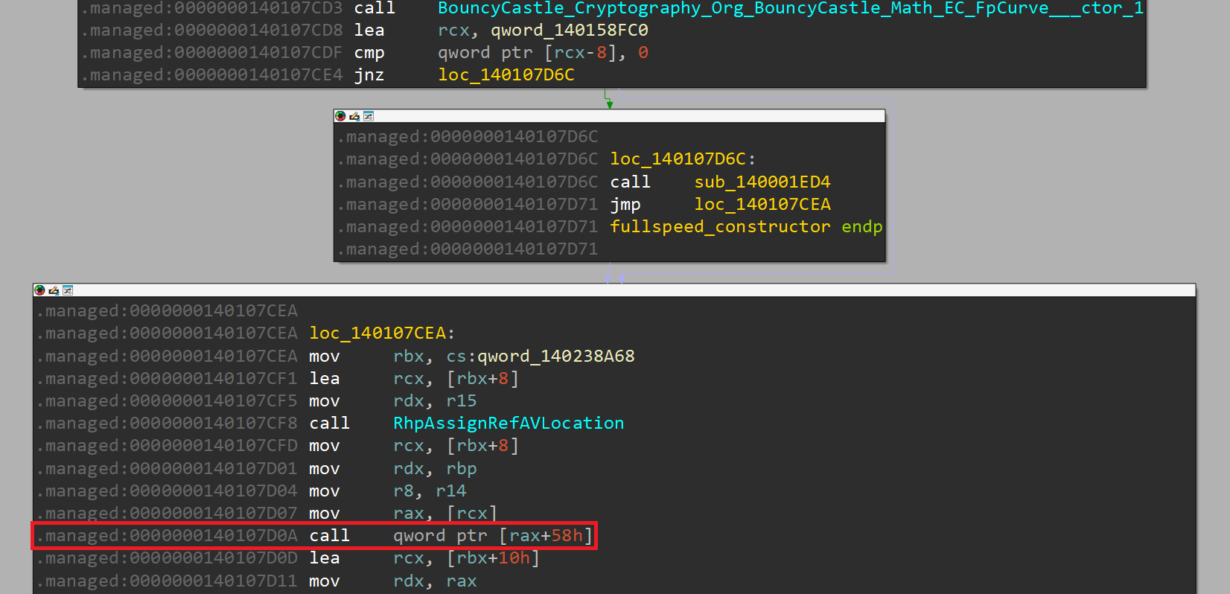Click jmp target loc_140107CEA
Screen dimensions: 1230x594
(762, 205)
